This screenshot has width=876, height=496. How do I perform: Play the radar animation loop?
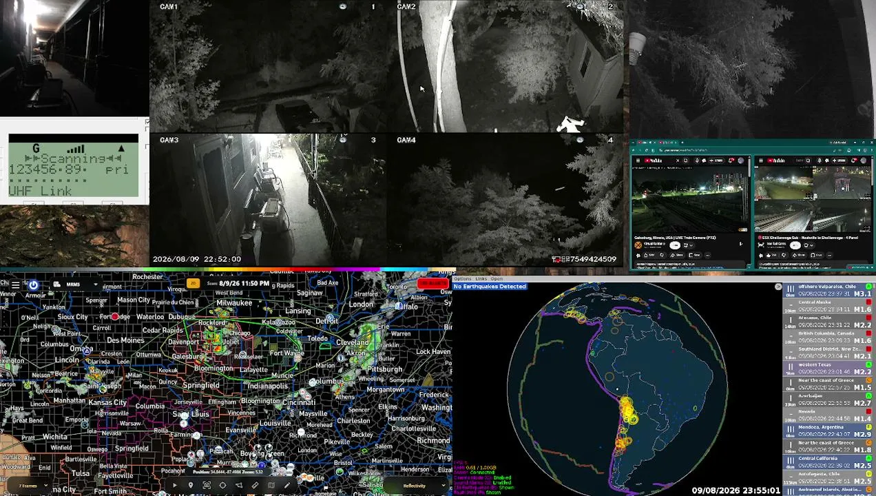point(174,486)
